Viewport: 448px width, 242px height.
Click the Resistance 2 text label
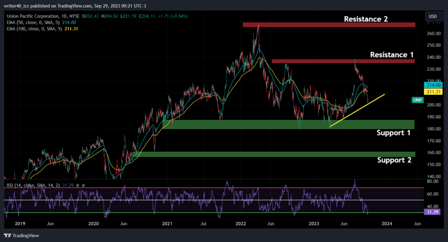click(x=366, y=19)
